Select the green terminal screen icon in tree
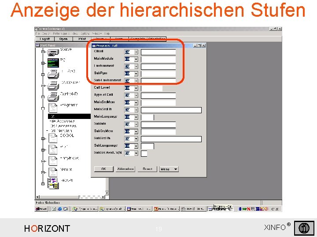Image resolution: width=317 pixels, height=237 pixels. 53,63
